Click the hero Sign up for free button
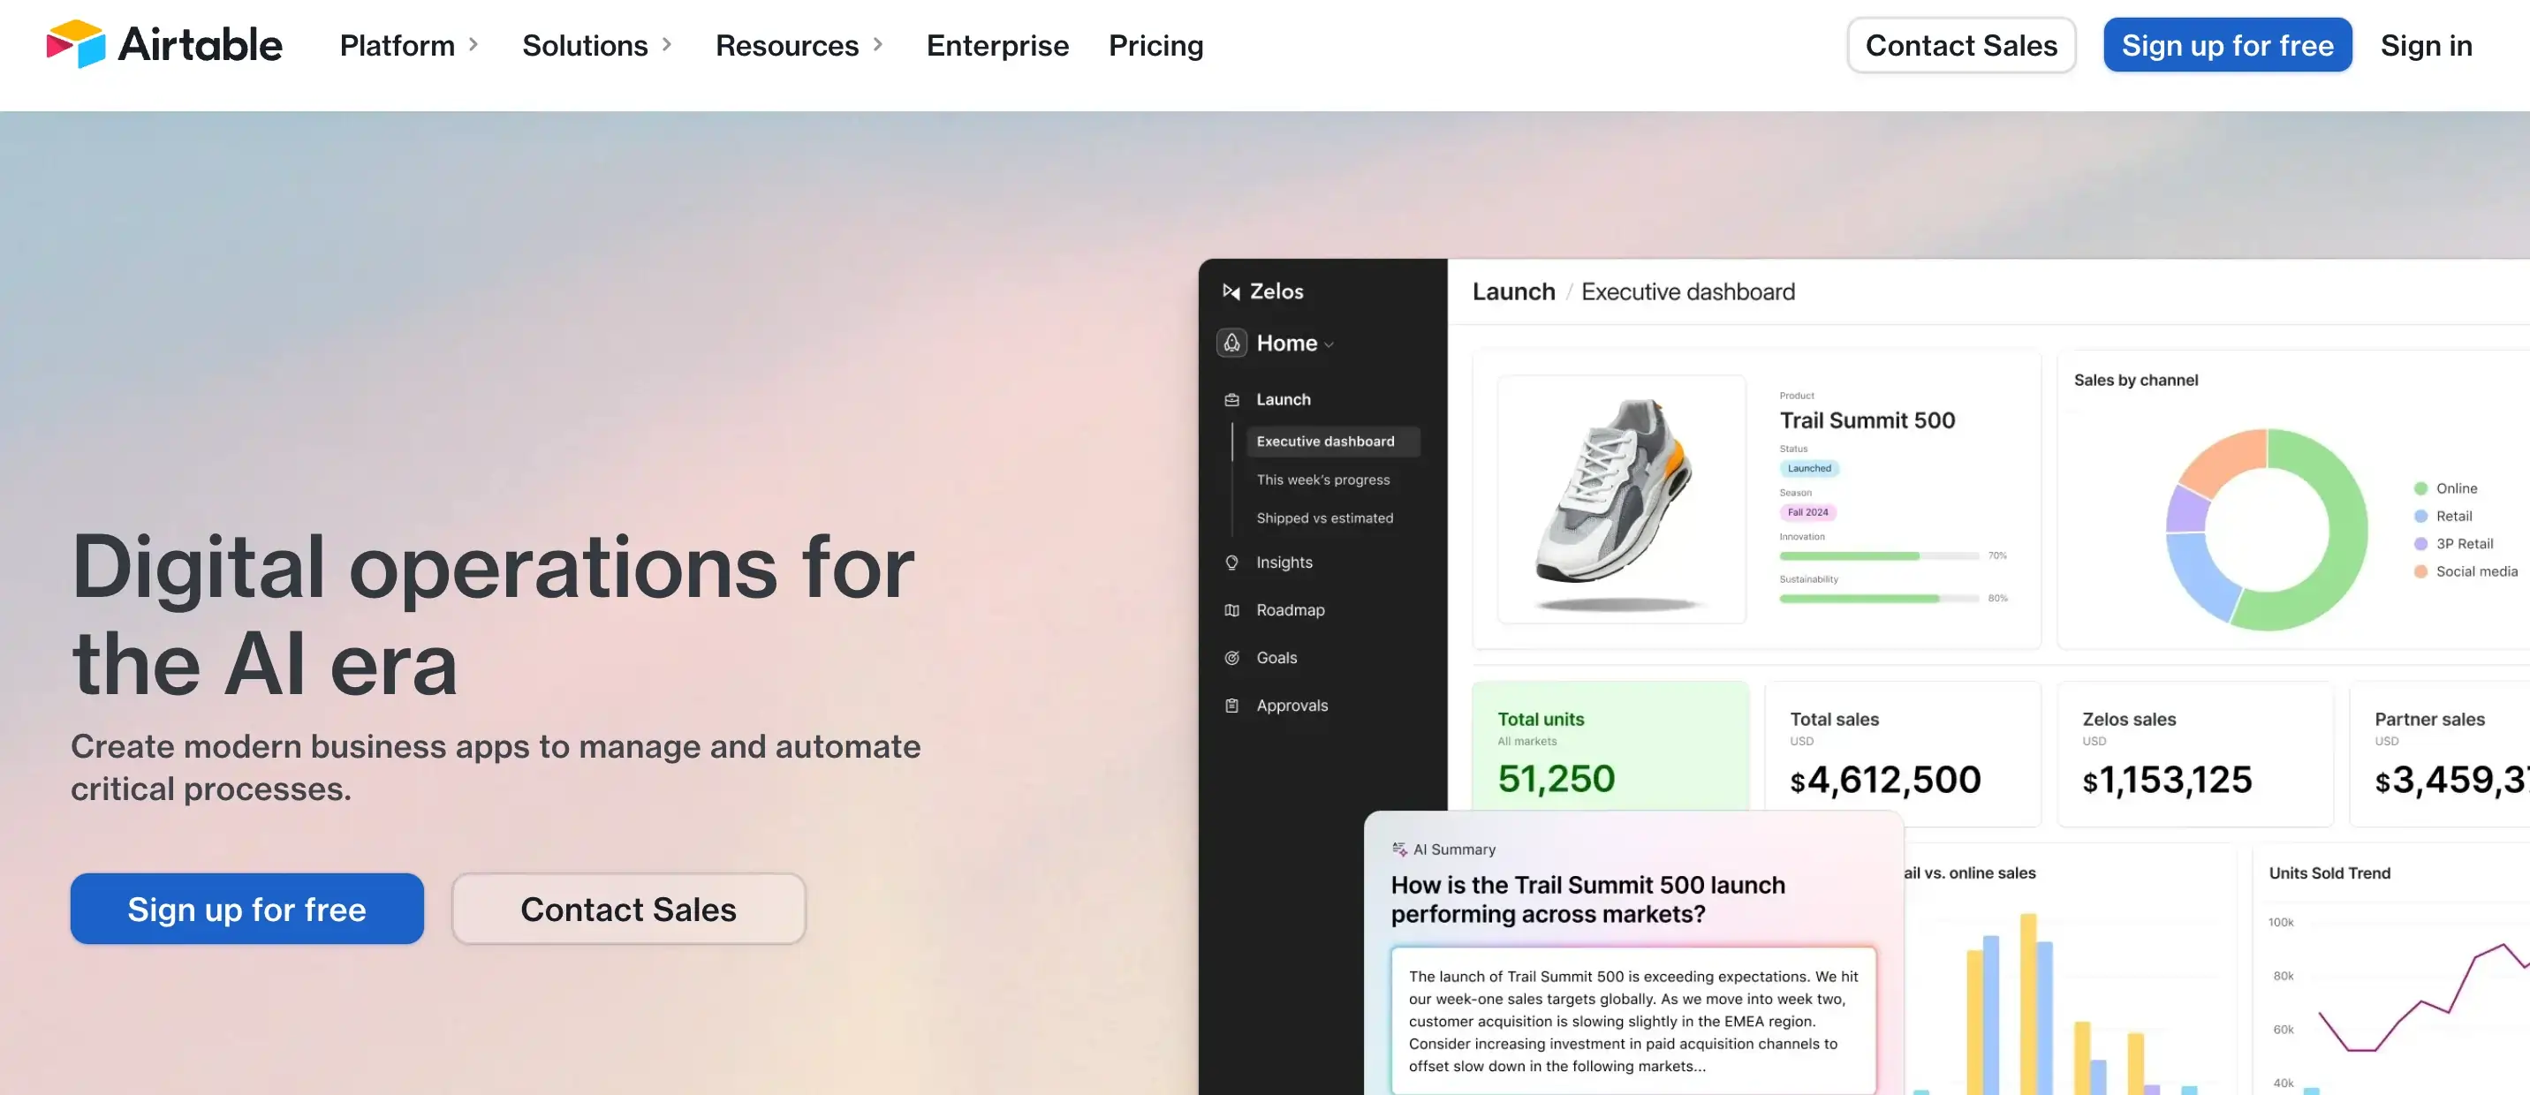Screen dimensions: 2530x1095 (x=246, y=910)
